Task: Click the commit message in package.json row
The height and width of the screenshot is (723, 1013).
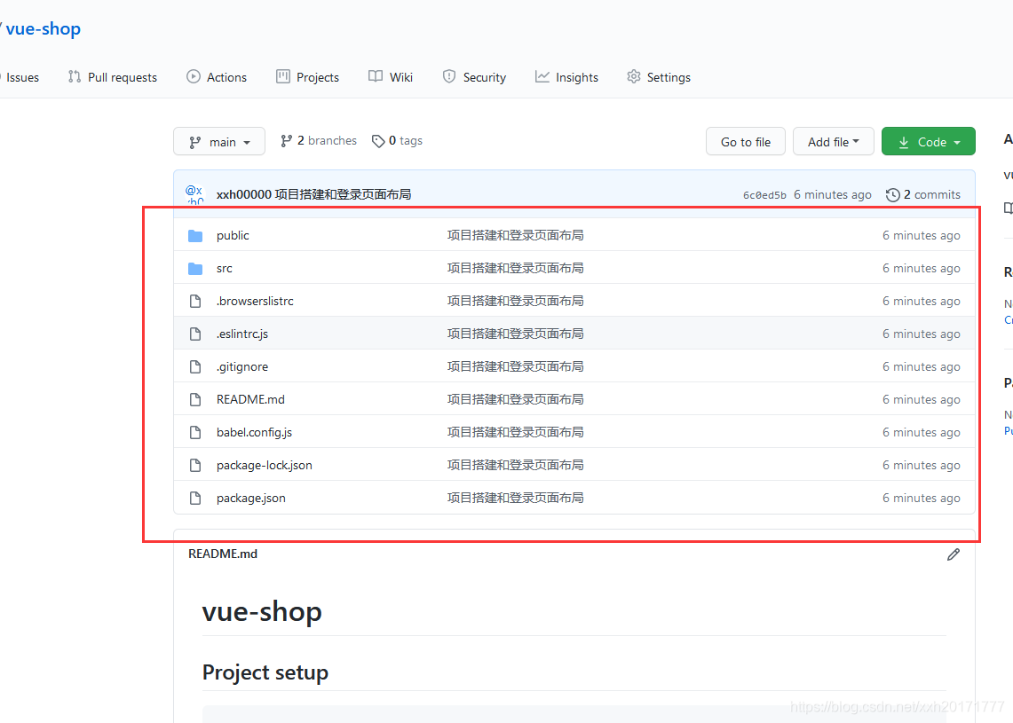Action: 515,499
